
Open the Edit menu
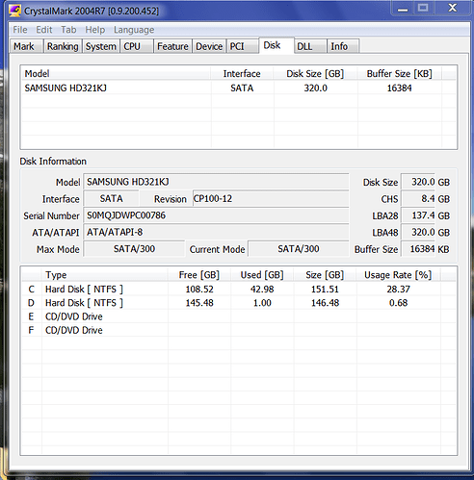(44, 30)
